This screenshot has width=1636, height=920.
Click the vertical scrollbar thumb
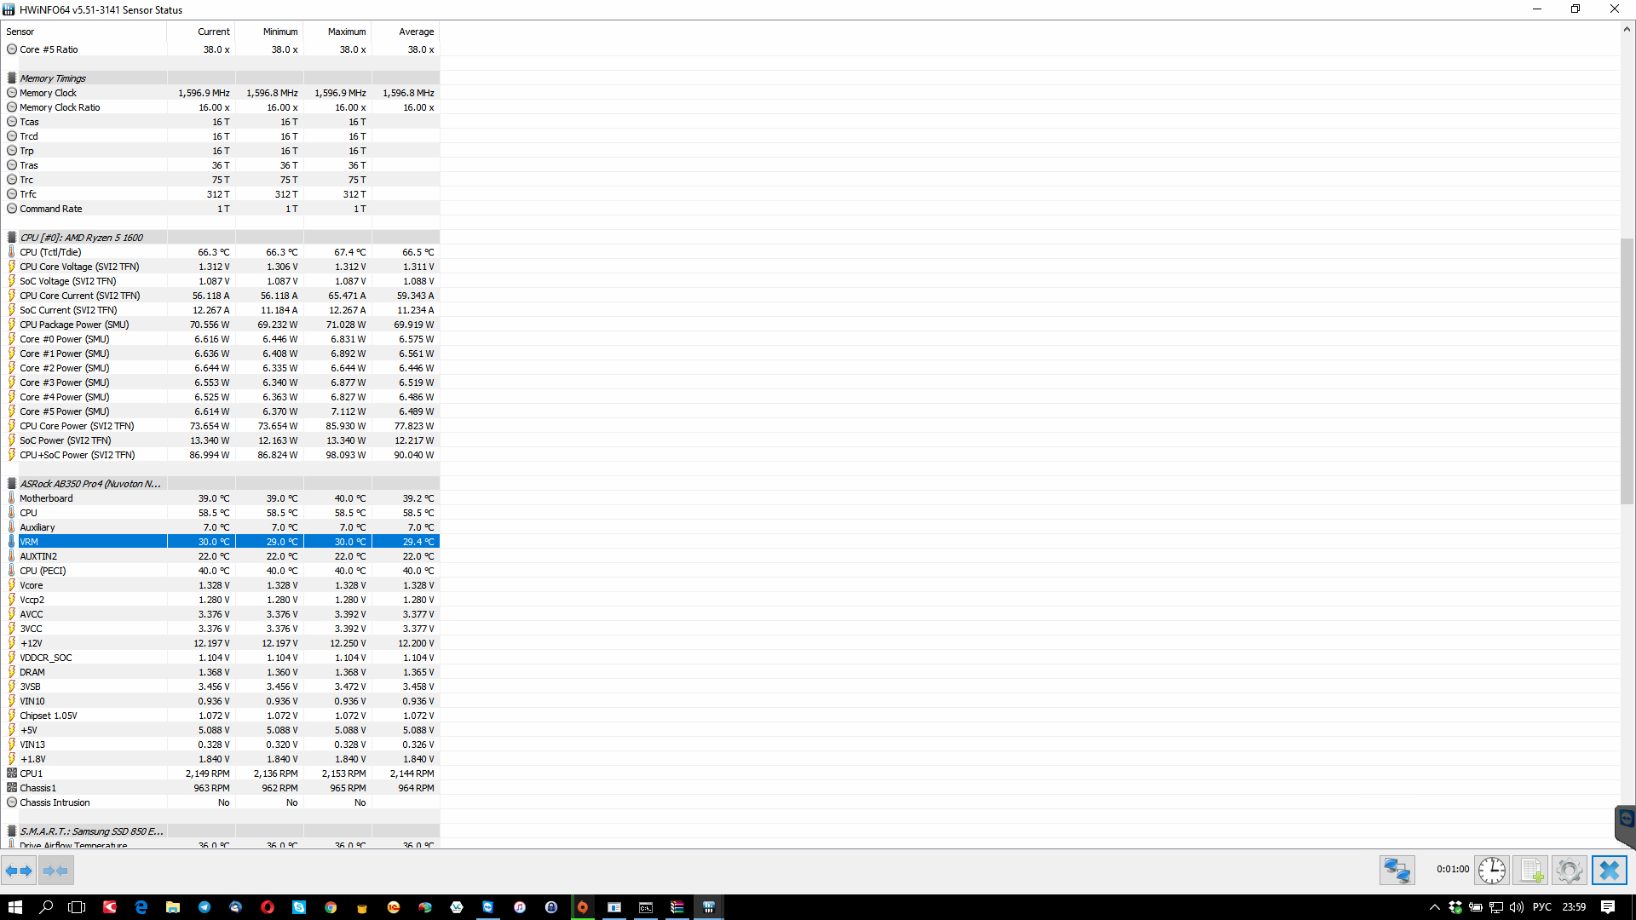tap(1627, 371)
